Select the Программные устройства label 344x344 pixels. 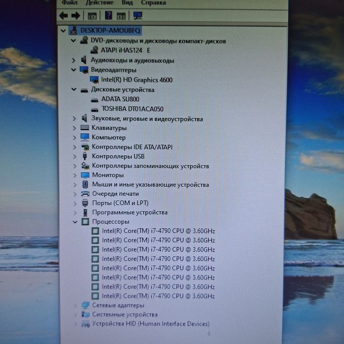(130, 212)
